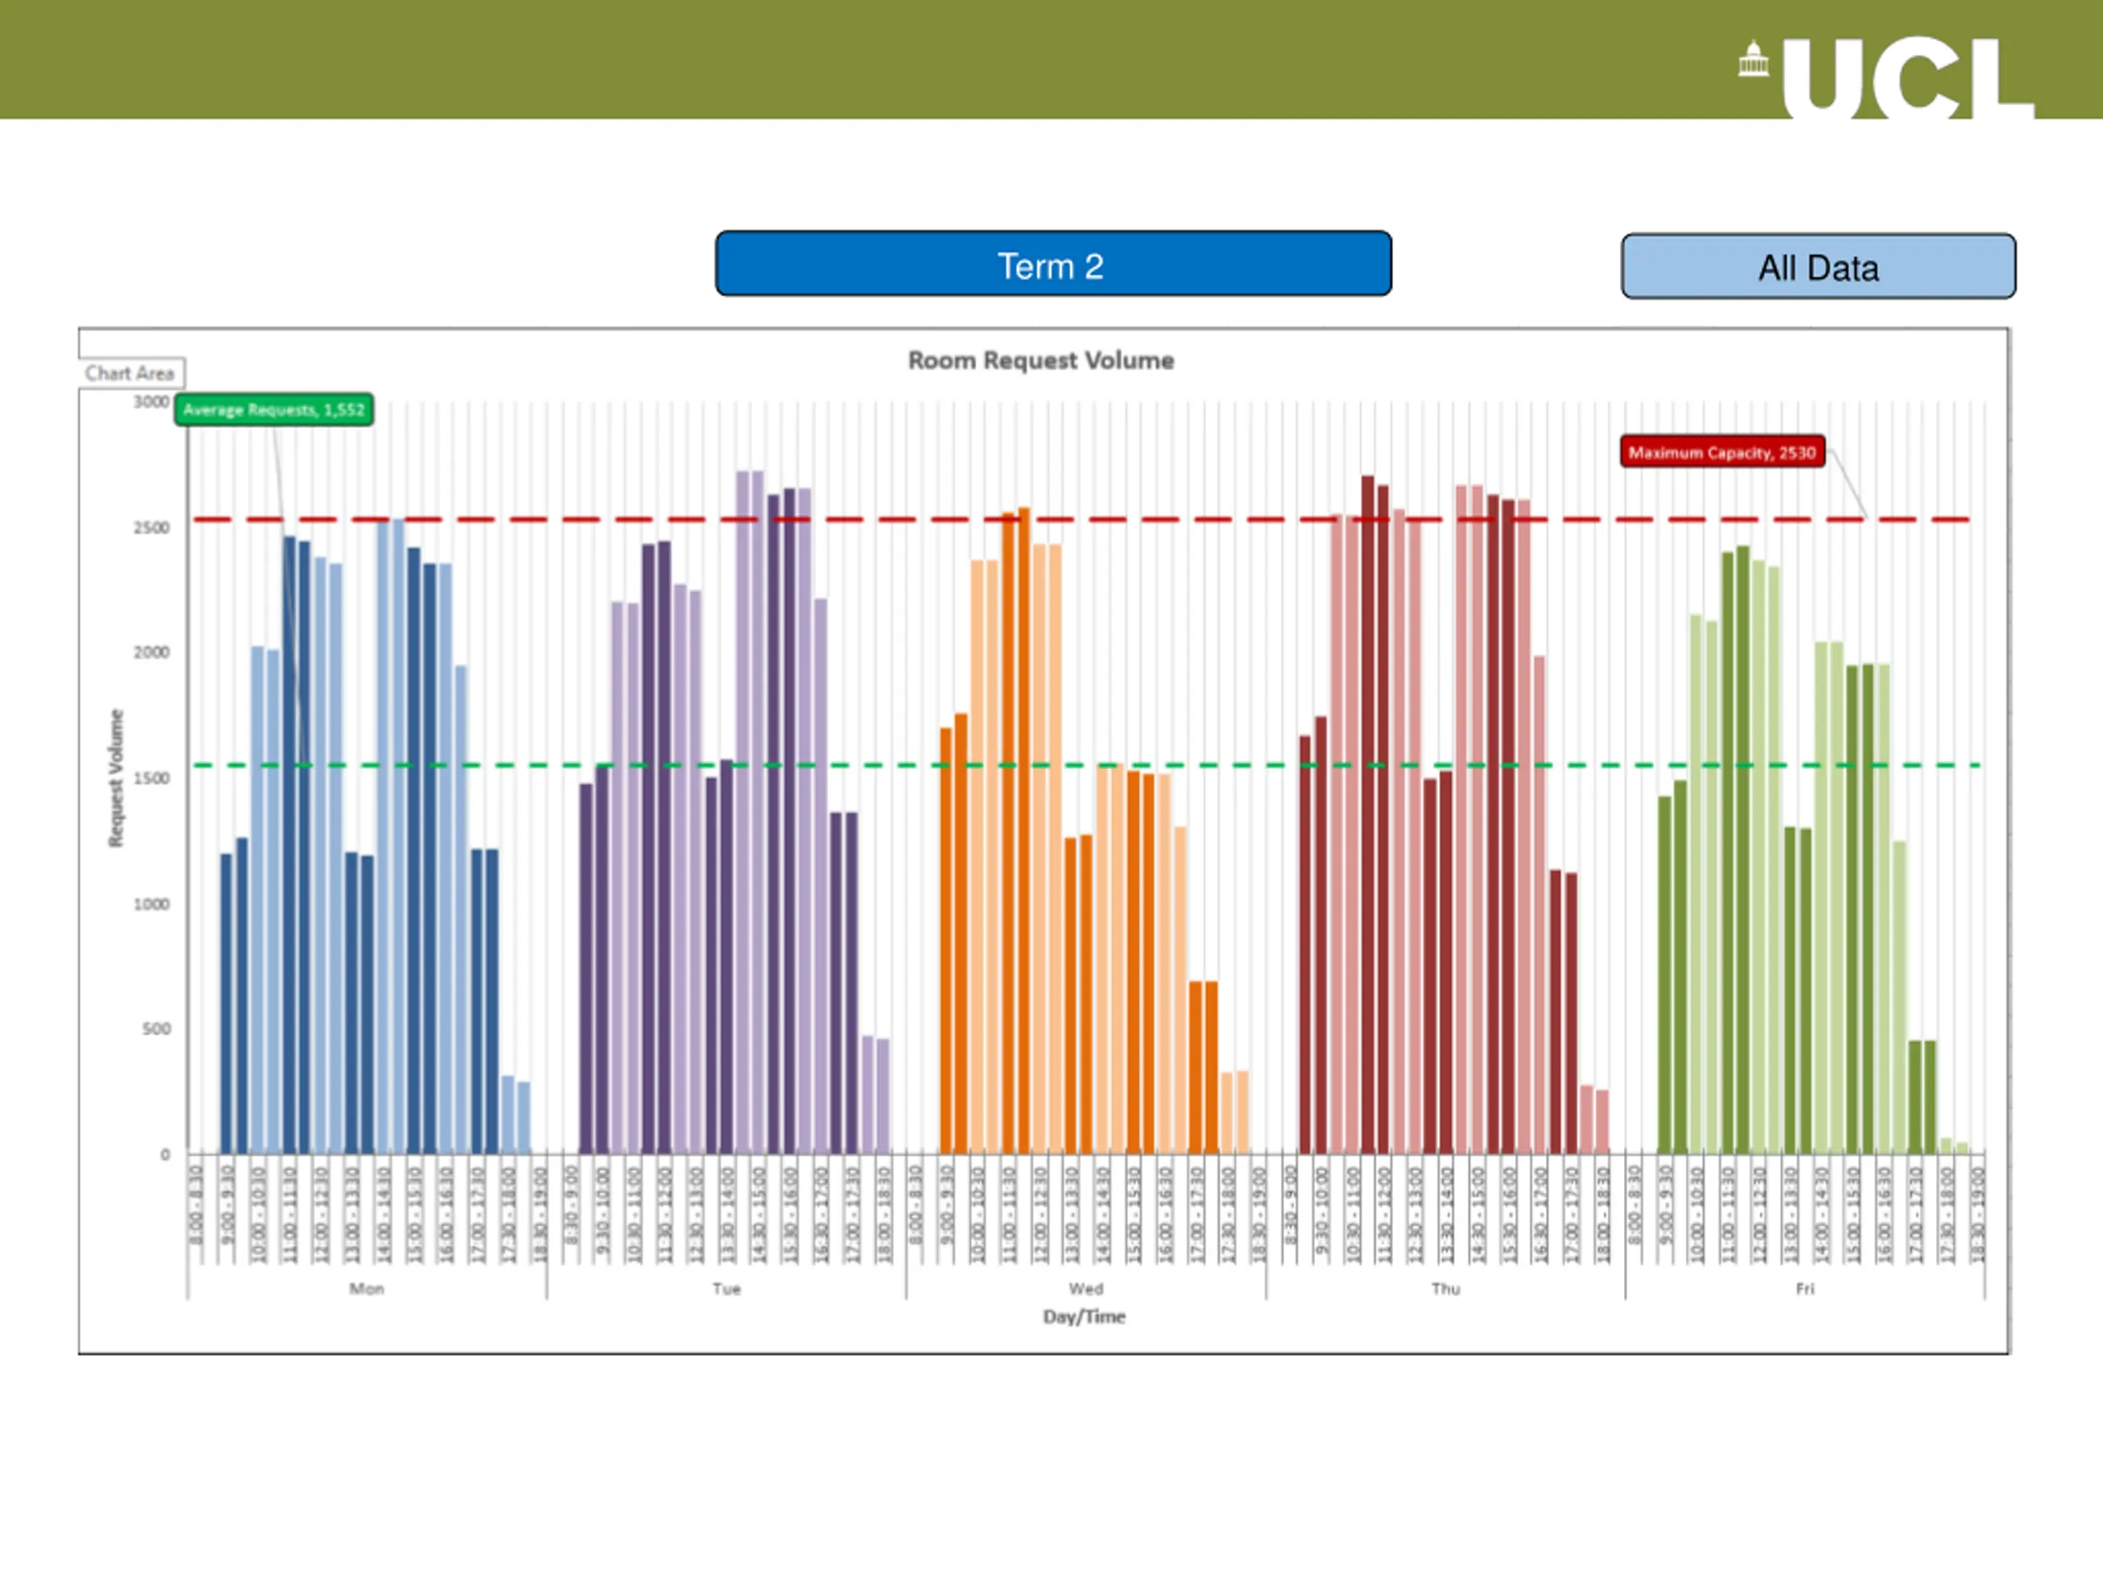
Task: Select the tallest dark red Thursday bar
Action: [x=1367, y=815]
